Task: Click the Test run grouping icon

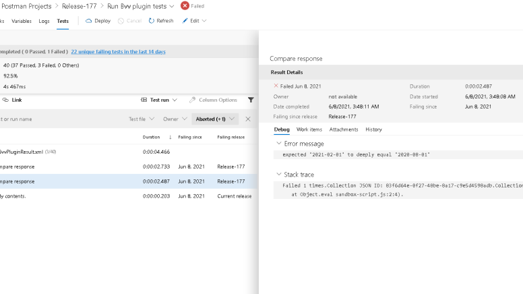Action: 144,100
